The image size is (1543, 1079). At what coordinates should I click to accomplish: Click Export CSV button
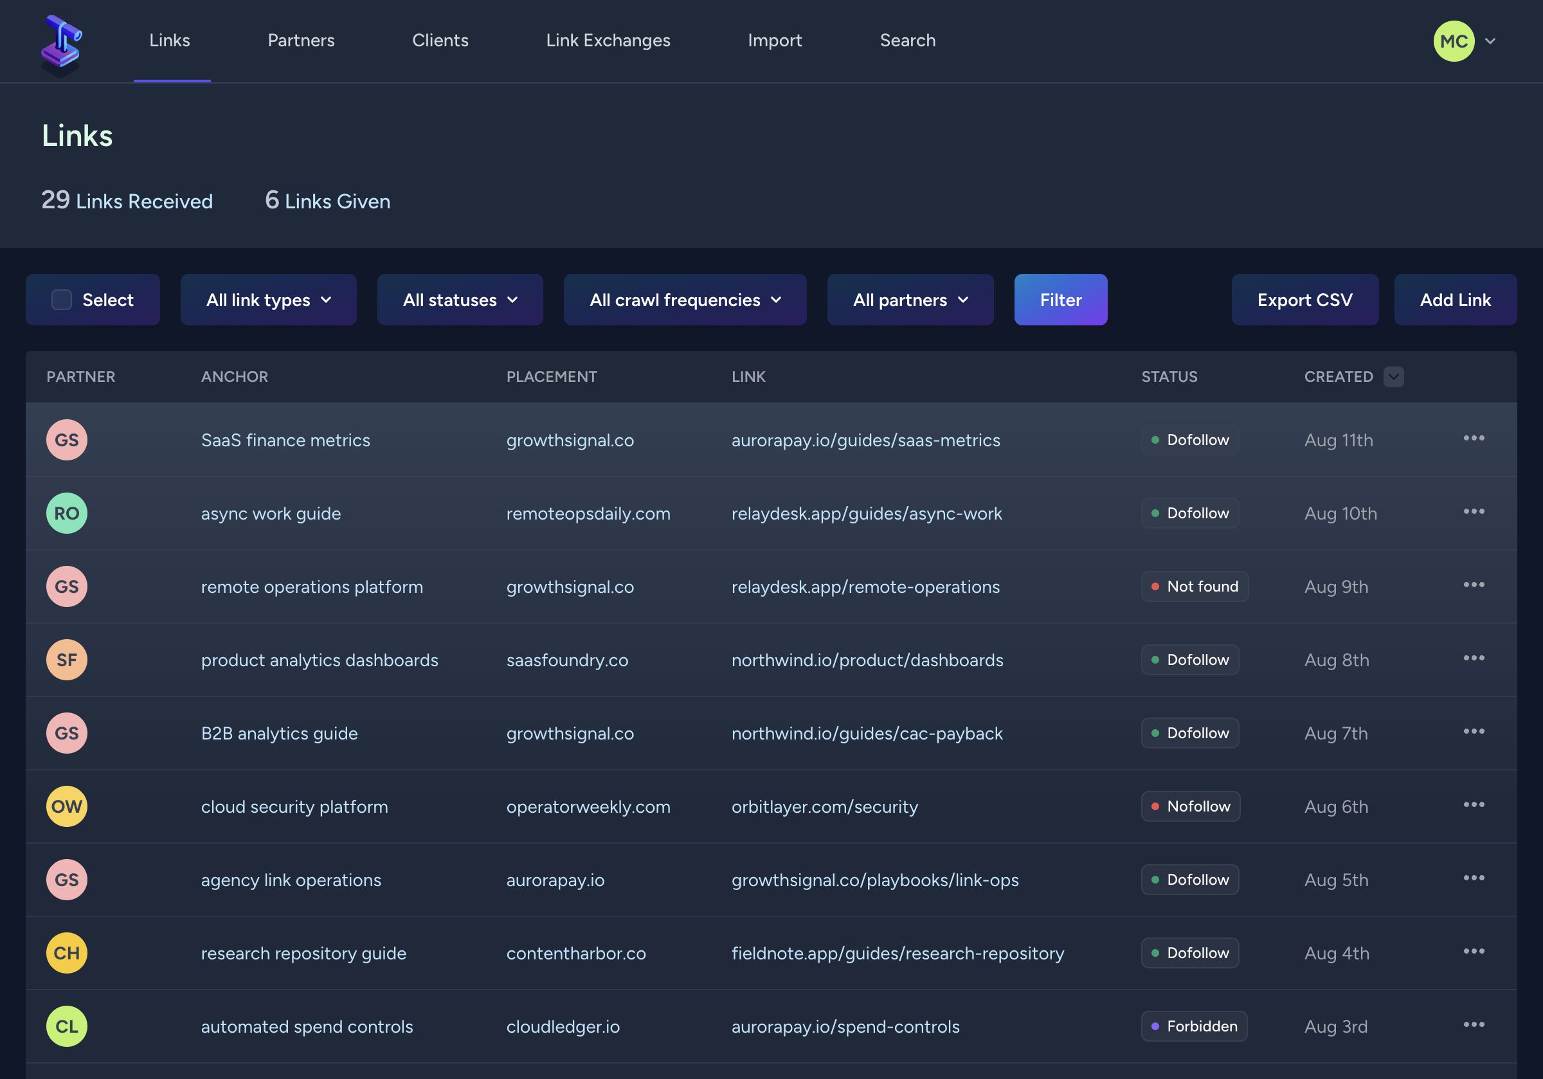pyautogui.click(x=1304, y=300)
